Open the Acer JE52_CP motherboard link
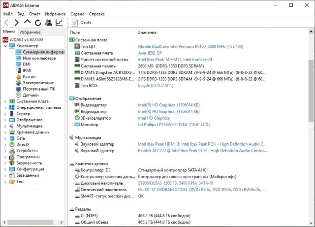The height and width of the screenshot is (227, 315). point(150,53)
